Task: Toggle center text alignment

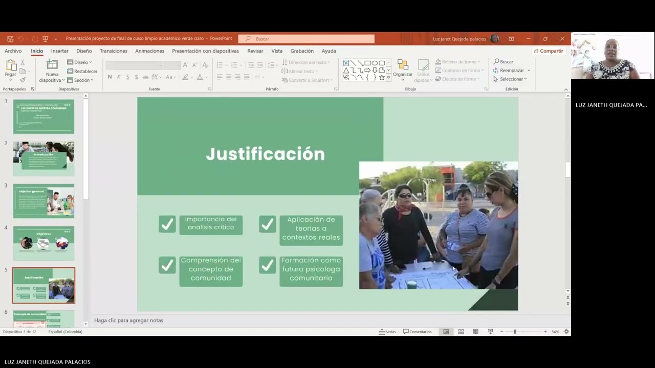Action: (x=229, y=77)
